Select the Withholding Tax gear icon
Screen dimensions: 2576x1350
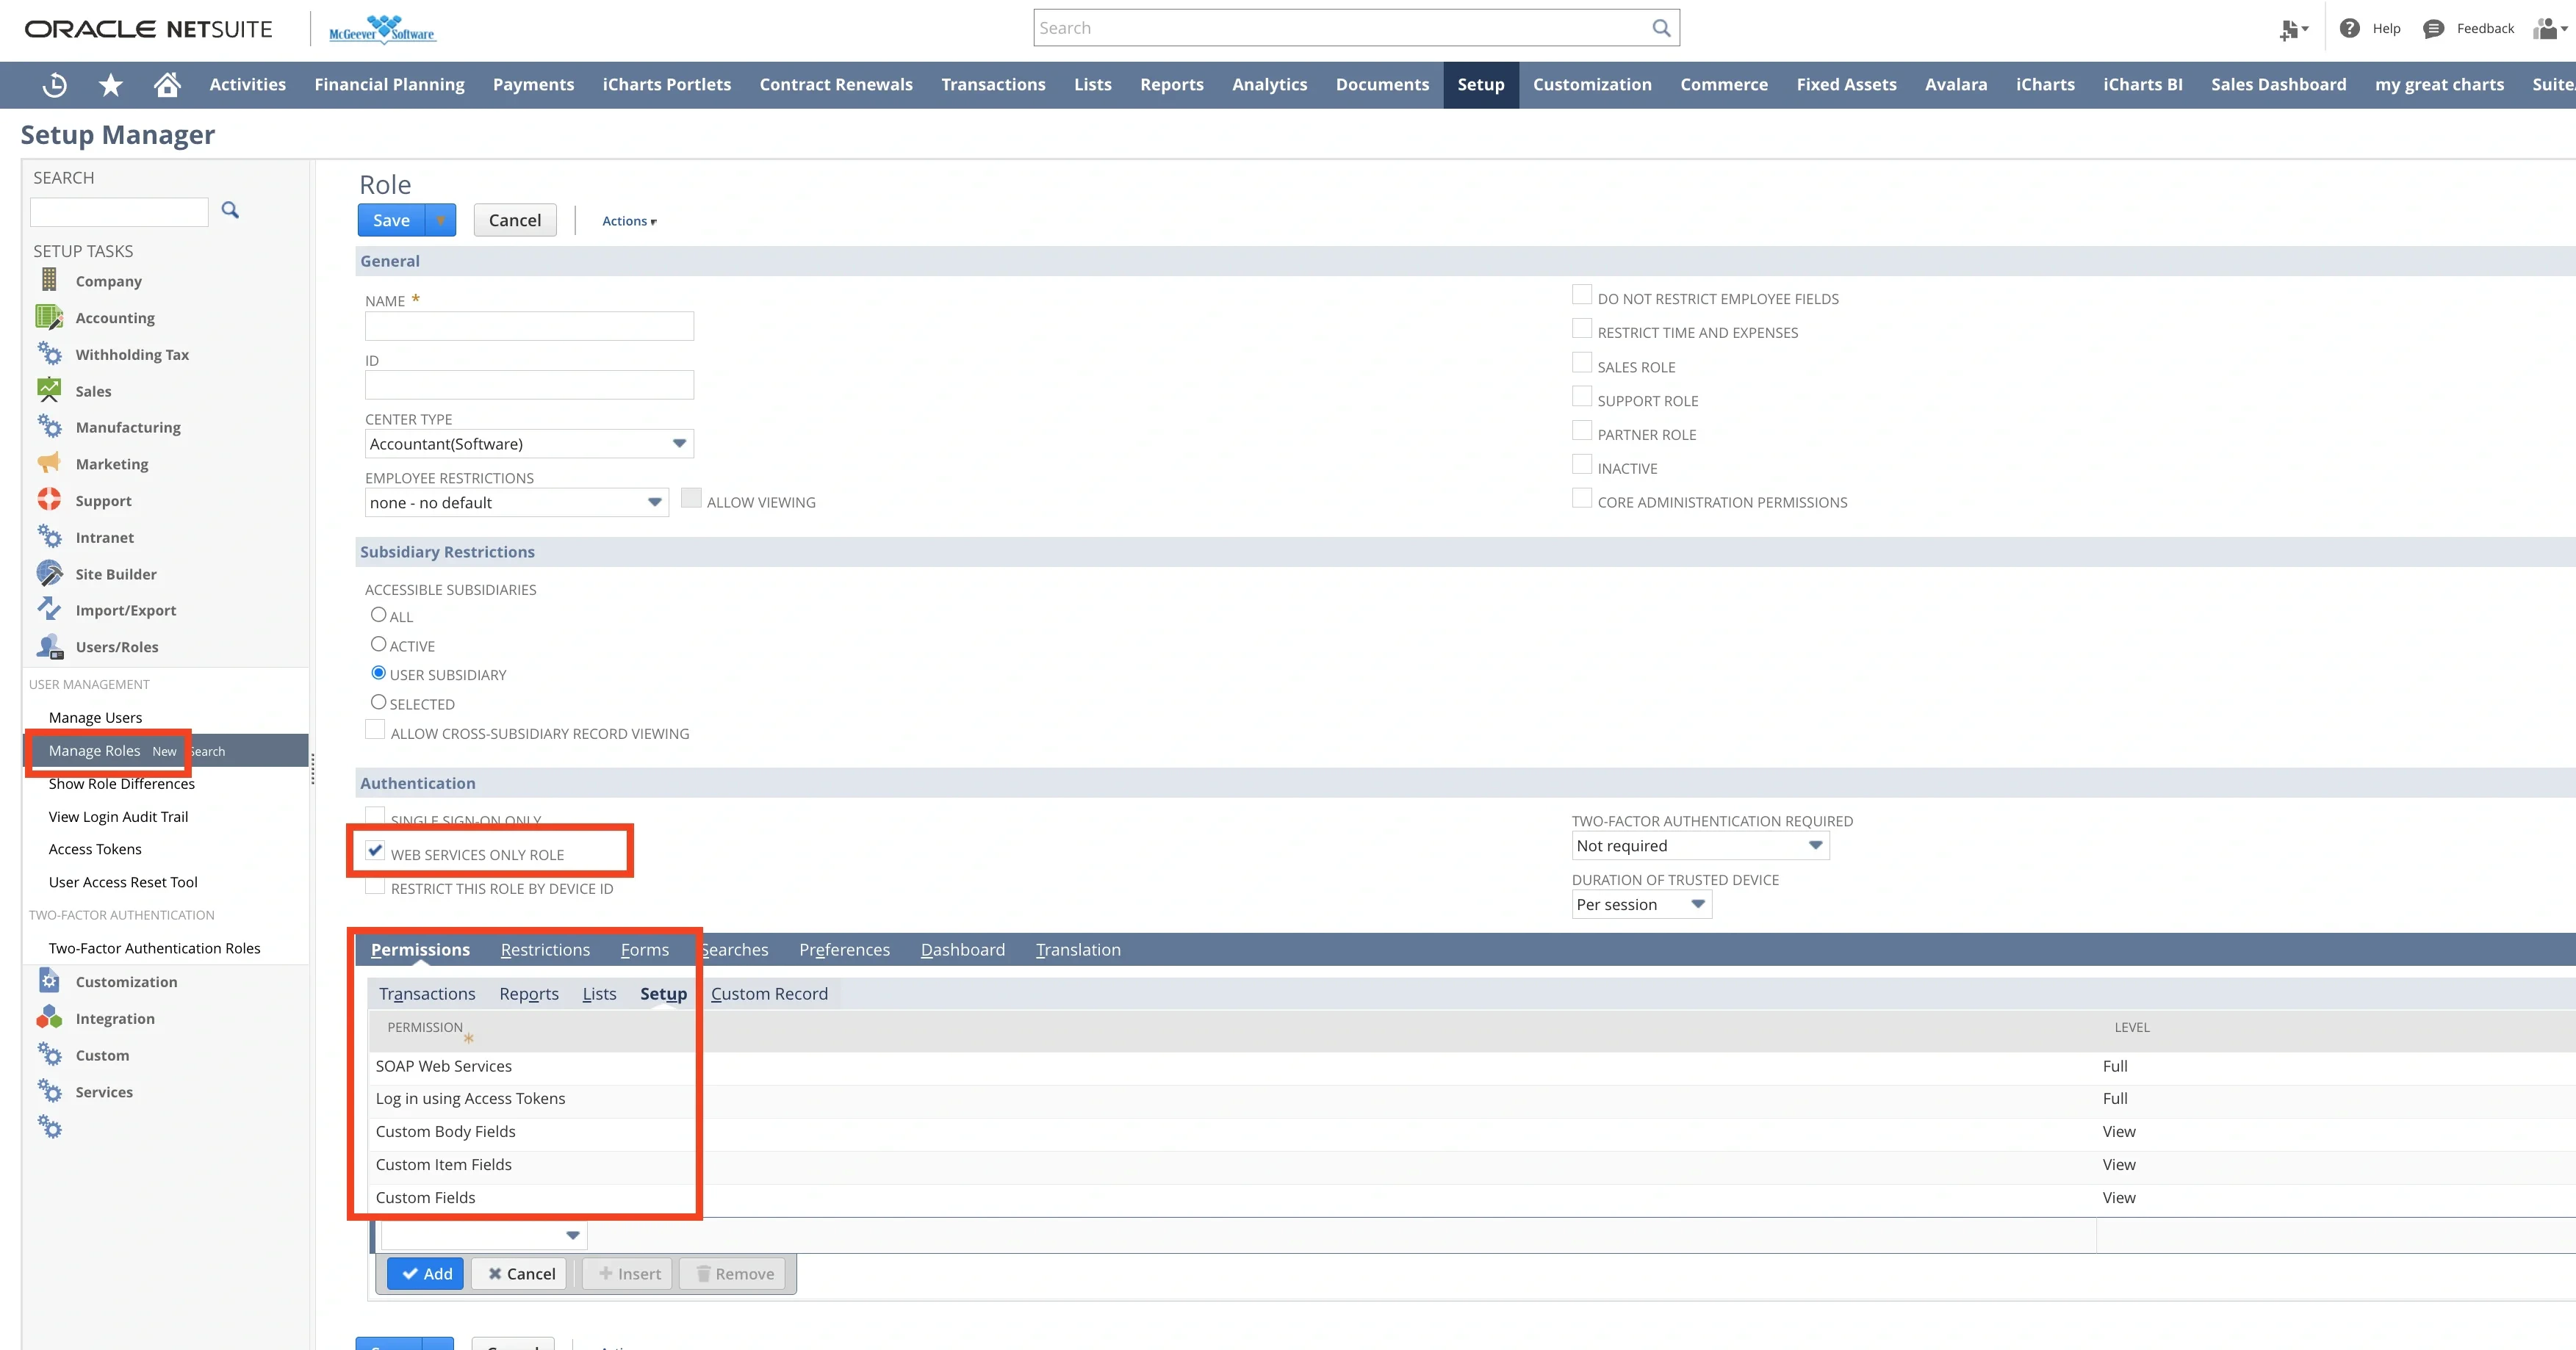(x=49, y=353)
